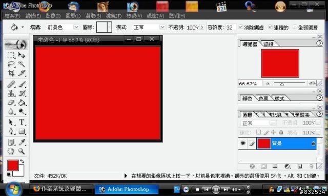This screenshot has width=328, height=196.
Task: Click the delete layer trash icon
Action: coord(311,166)
